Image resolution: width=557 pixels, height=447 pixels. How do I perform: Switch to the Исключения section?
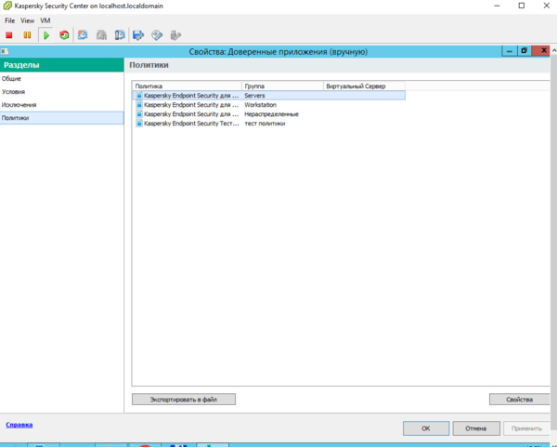coord(62,105)
